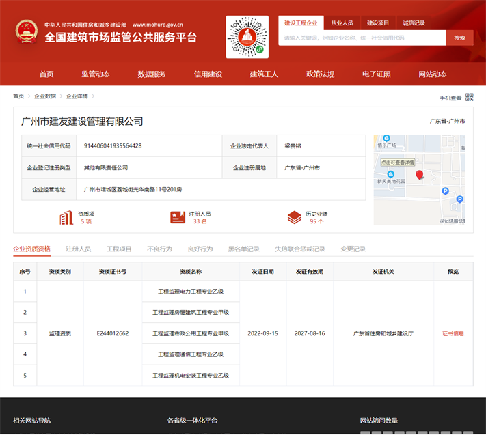
Task: Click the 手机查看 QR icon
Action: (x=470, y=98)
